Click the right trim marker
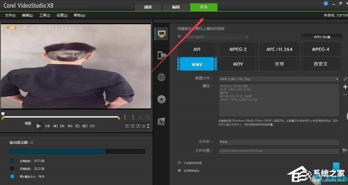The width and height of the screenshot is (348, 185). coord(119,118)
